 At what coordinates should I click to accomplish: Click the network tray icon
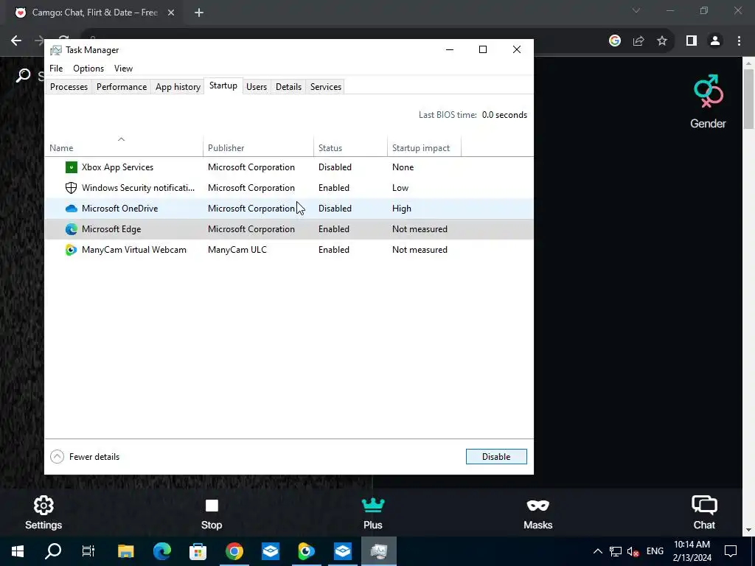616,551
